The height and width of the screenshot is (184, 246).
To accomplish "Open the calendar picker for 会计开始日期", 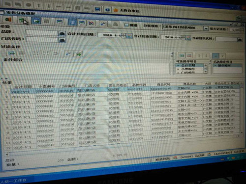I will click(129, 35).
